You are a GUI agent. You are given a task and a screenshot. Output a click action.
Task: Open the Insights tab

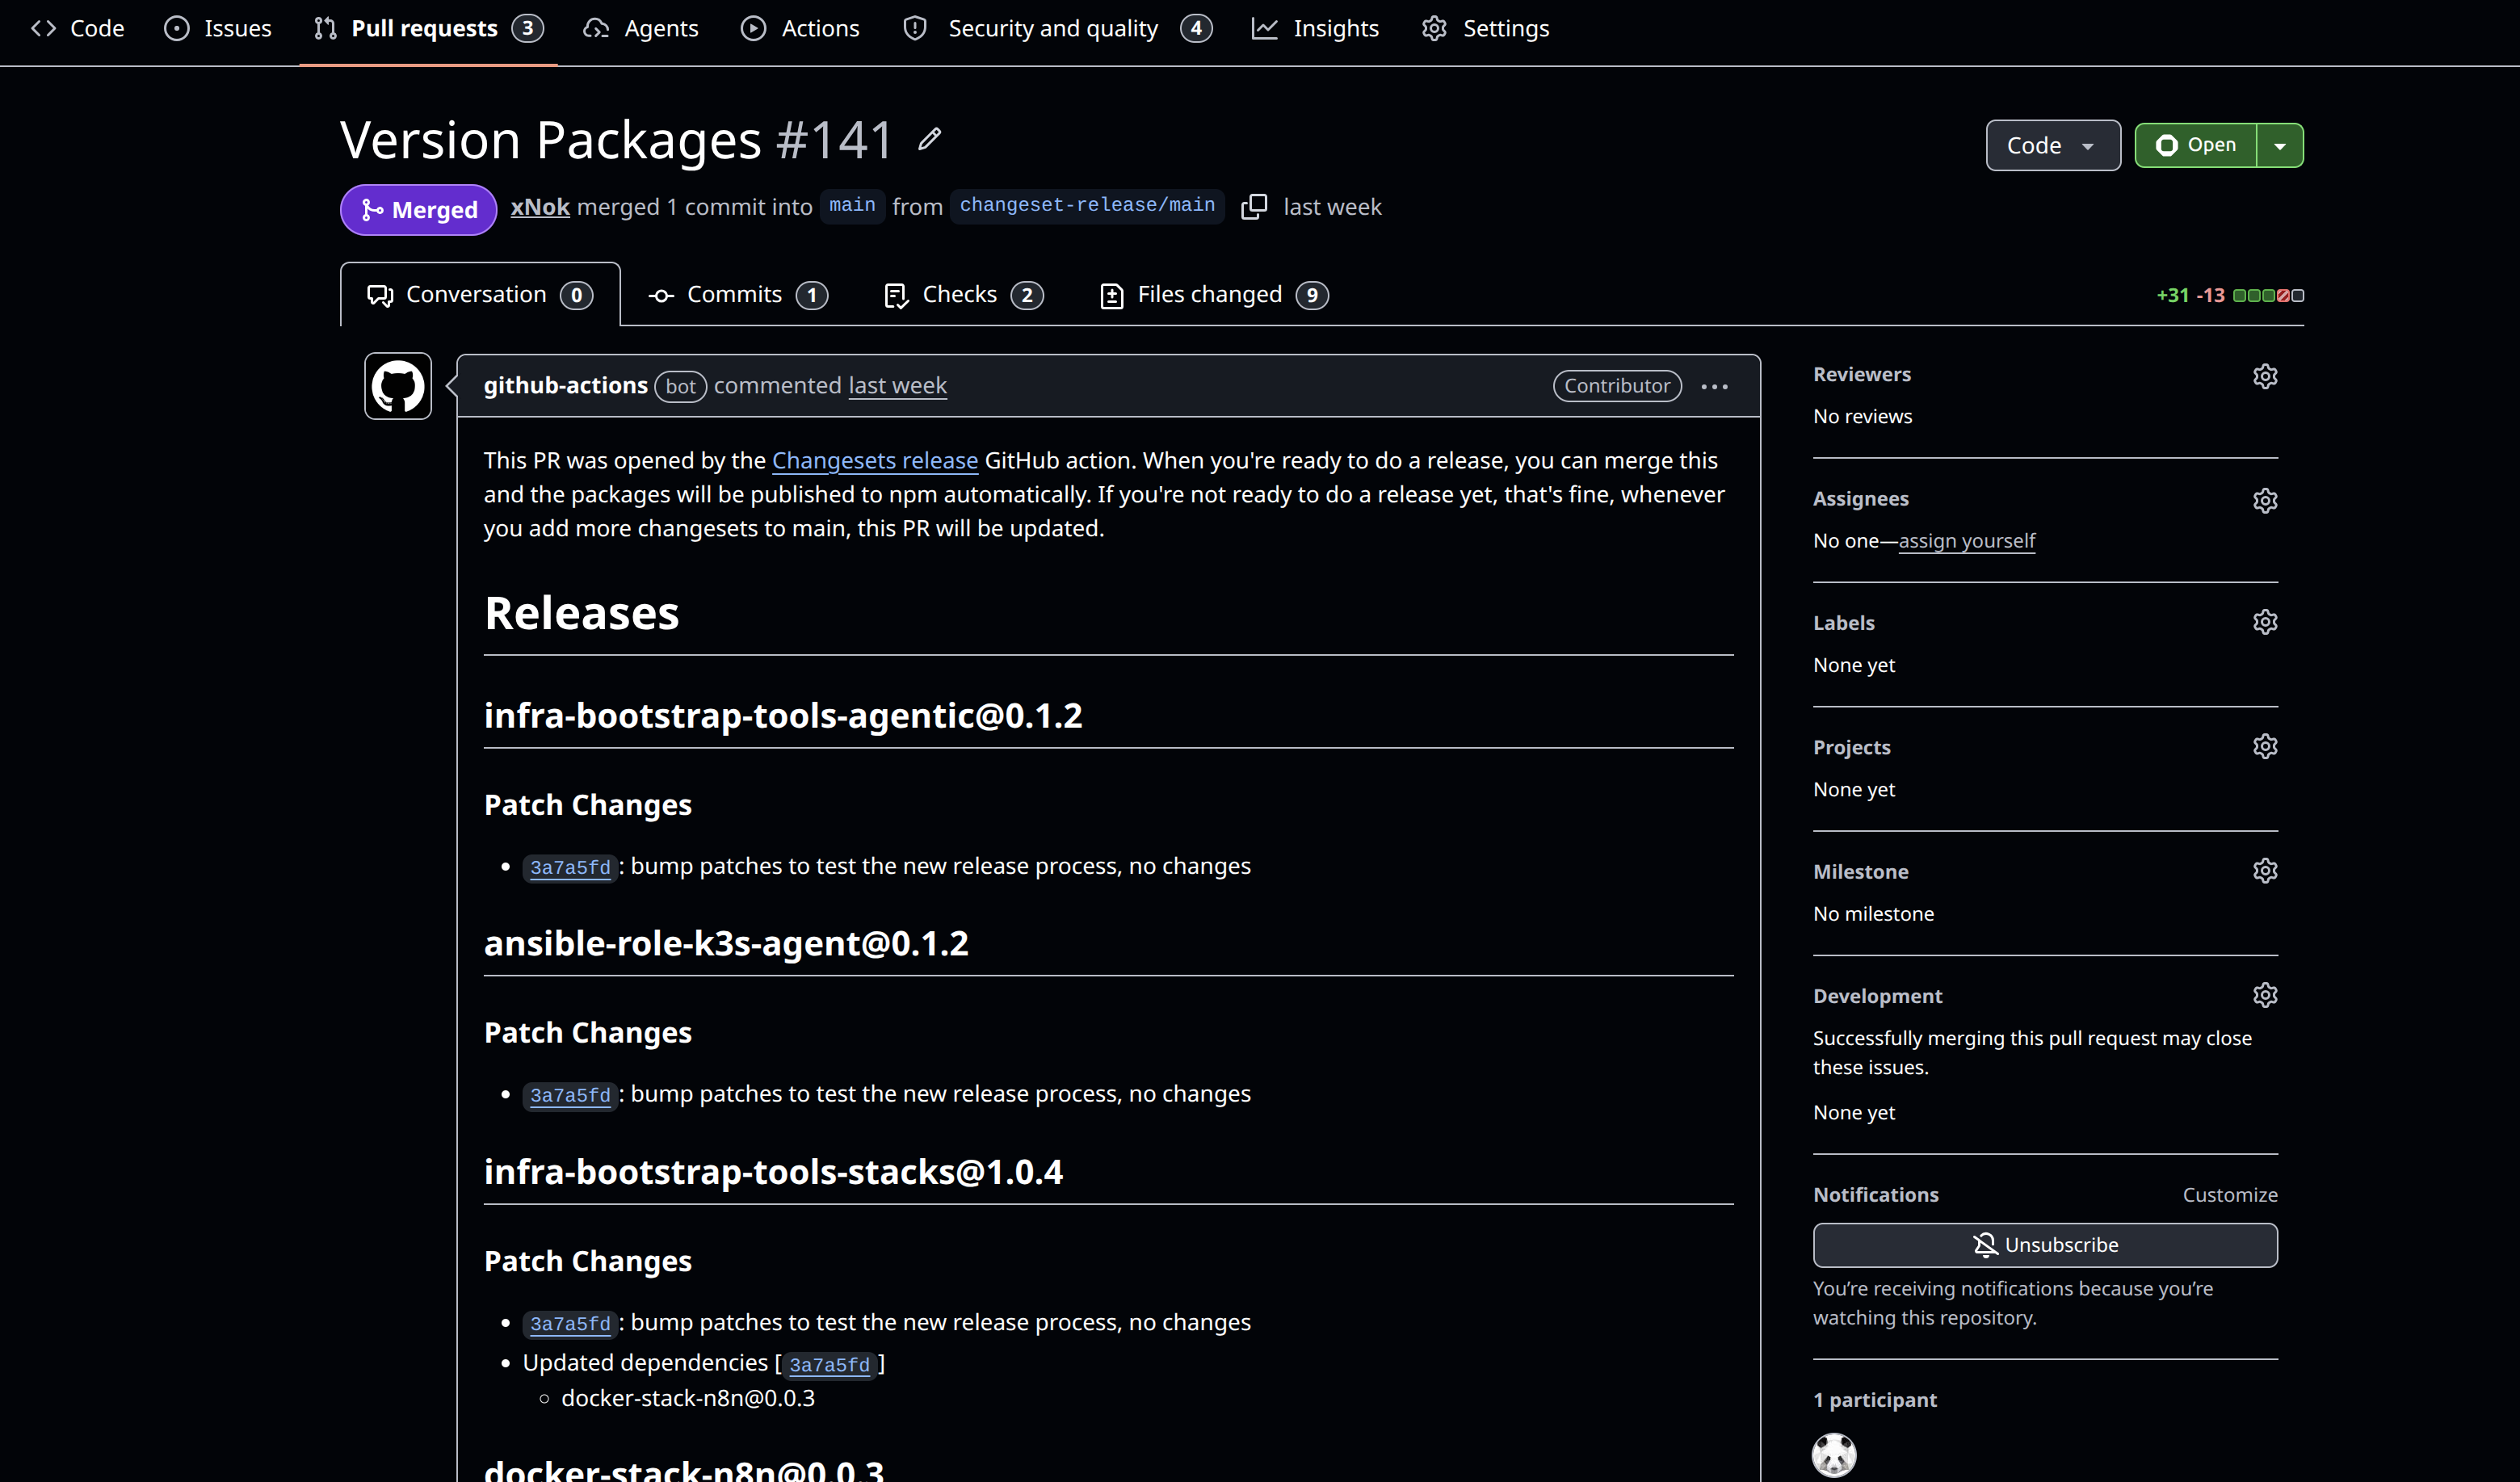tap(1315, 29)
